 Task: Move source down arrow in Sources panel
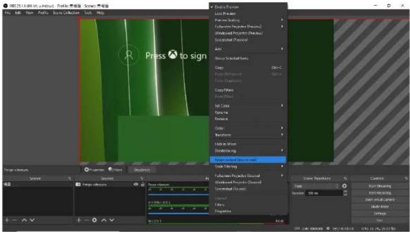click(112, 220)
